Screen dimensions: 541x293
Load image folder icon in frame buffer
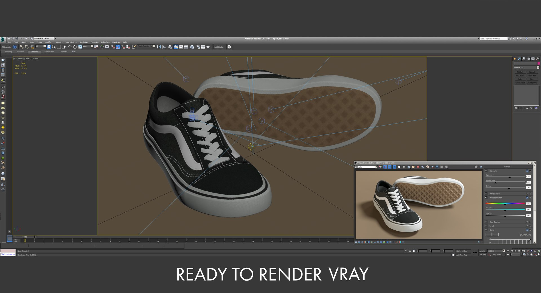pos(413,167)
